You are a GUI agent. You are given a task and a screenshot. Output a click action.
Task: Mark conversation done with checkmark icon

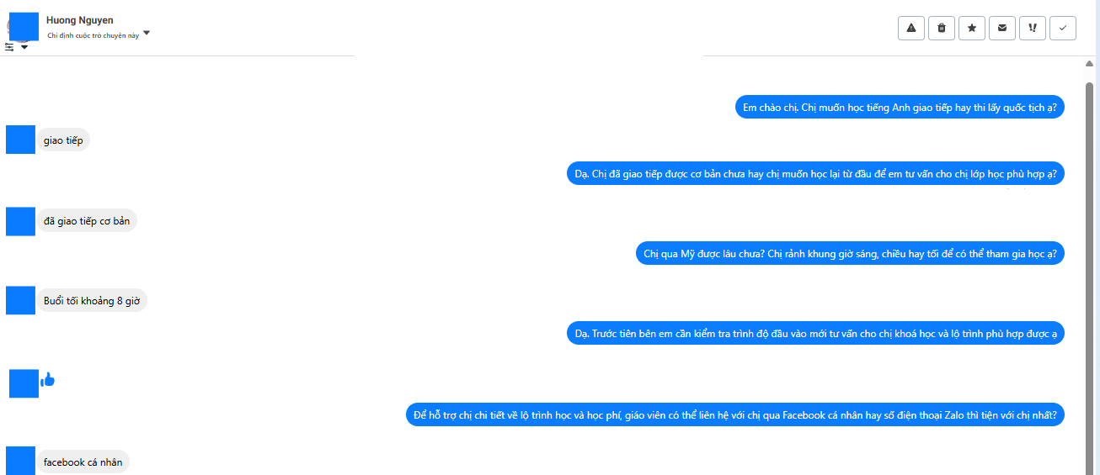[1063, 28]
